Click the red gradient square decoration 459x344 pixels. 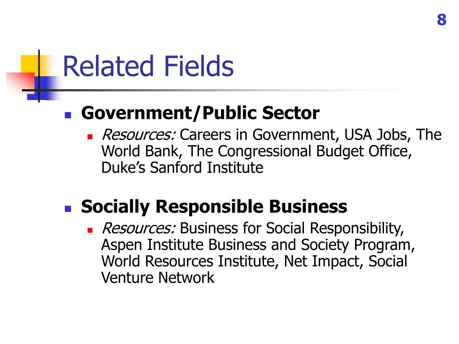tap(21, 83)
